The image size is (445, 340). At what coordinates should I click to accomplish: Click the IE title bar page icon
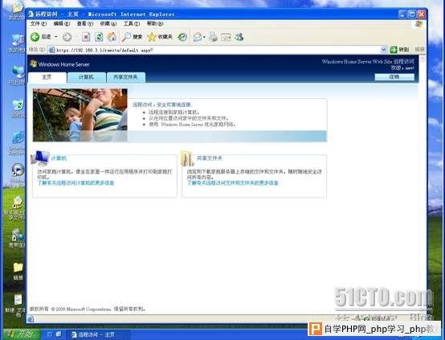click(31, 14)
